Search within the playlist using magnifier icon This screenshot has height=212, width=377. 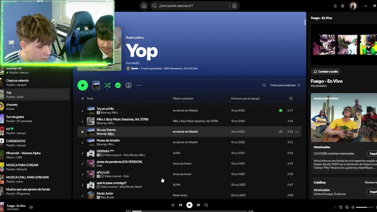tap(264, 85)
